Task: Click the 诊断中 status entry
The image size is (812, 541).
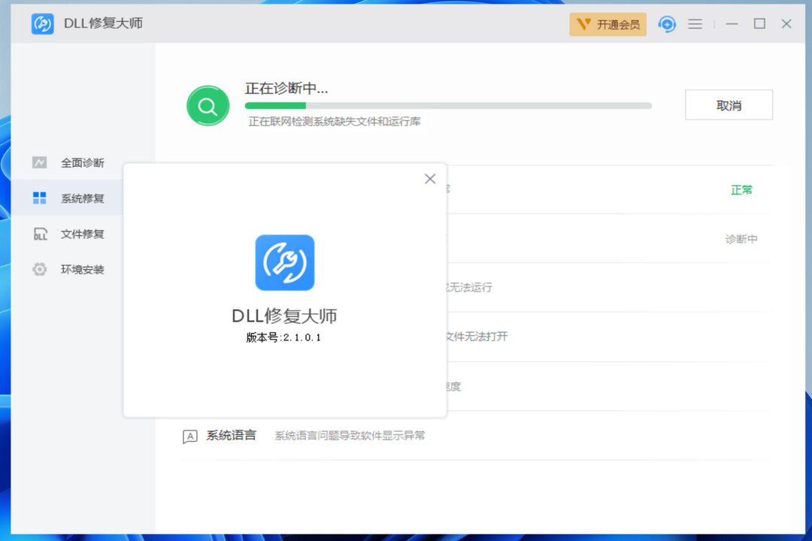Action: point(744,238)
